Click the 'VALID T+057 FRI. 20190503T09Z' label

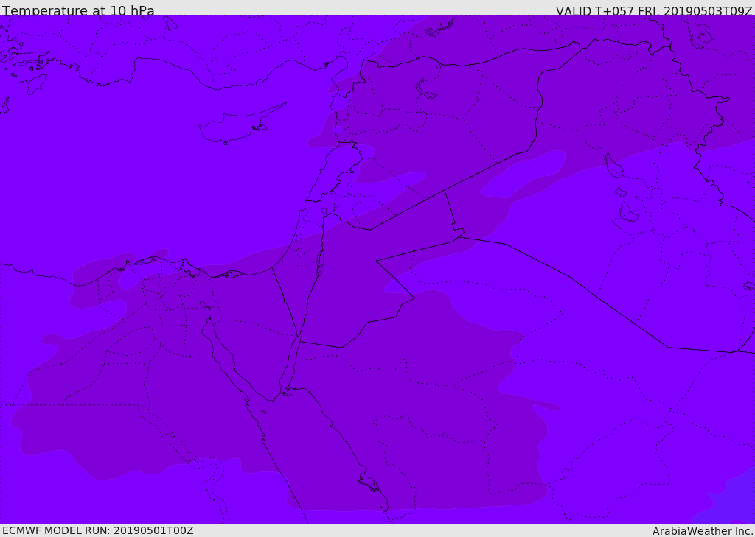654,10
